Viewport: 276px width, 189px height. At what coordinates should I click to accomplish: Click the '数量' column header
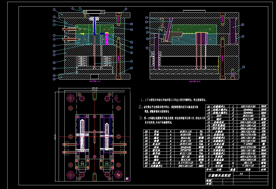pos(233,170)
